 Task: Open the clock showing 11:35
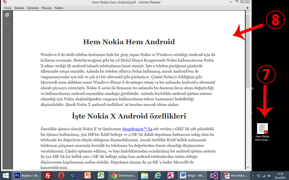(280, 176)
